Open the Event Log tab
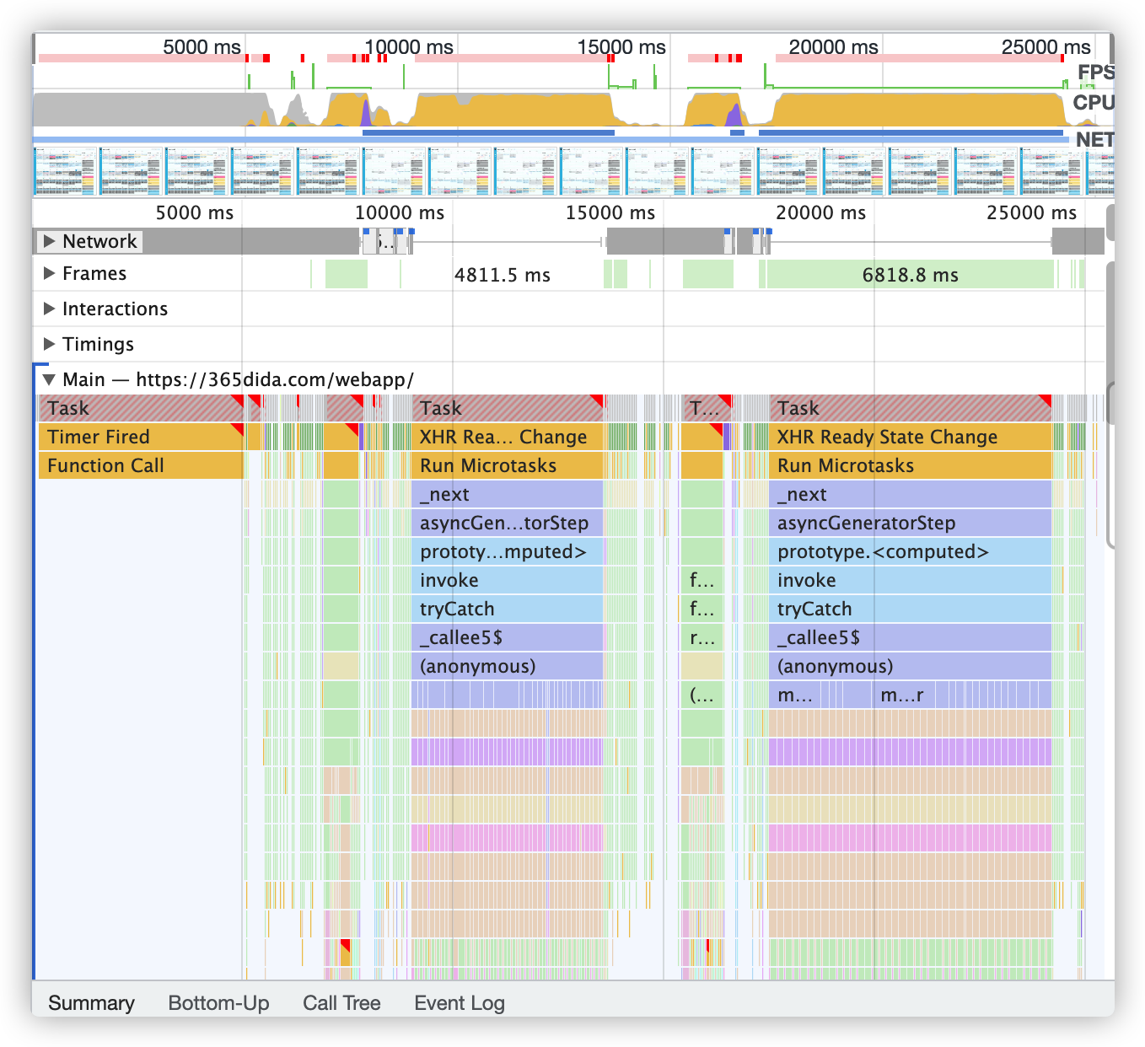The height and width of the screenshot is (1047, 1145). (x=460, y=1002)
